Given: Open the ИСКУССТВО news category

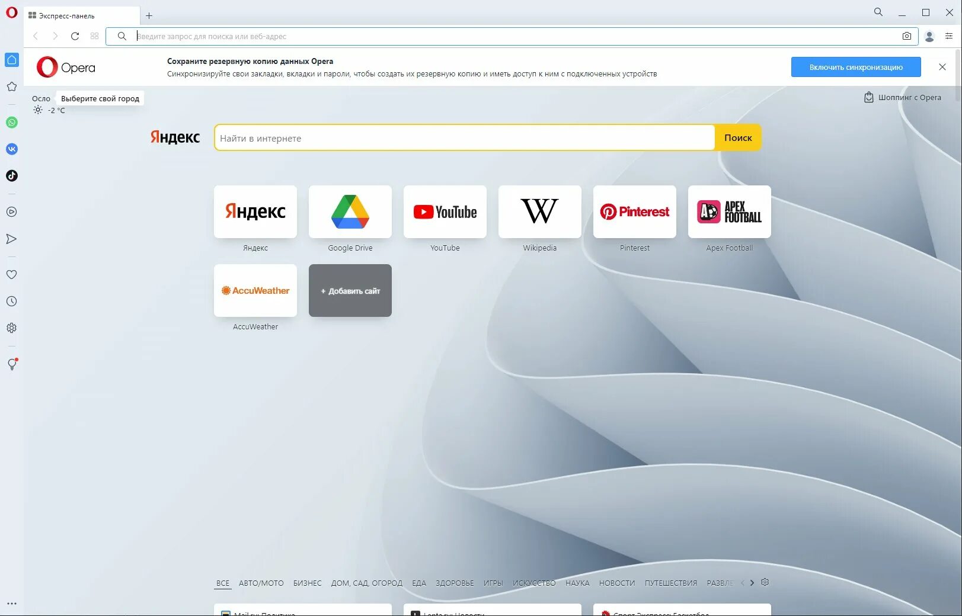Looking at the screenshot, I should click(534, 583).
